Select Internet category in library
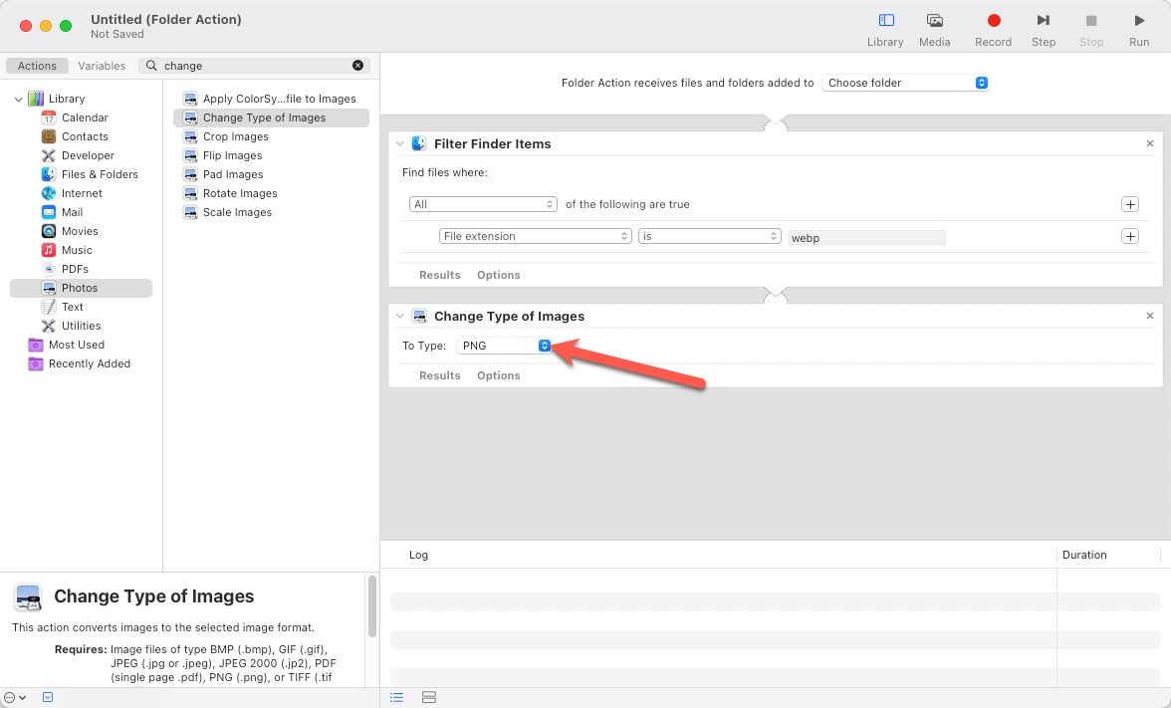Viewport: 1171px width, 708px height. (82, 193)
